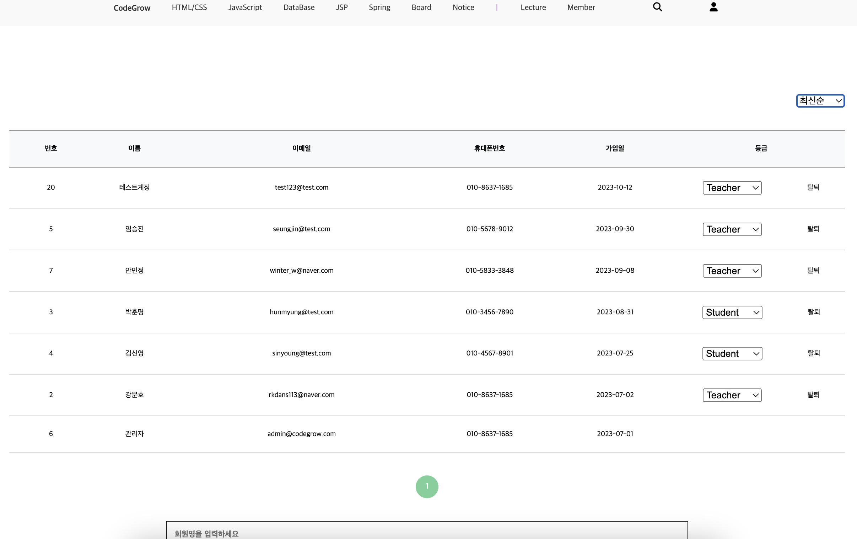Viewport: 857px width, 539px height.
Task: Open the 최신순 sort dropdown
Action: pyautogui.click(x=820, y=101)
